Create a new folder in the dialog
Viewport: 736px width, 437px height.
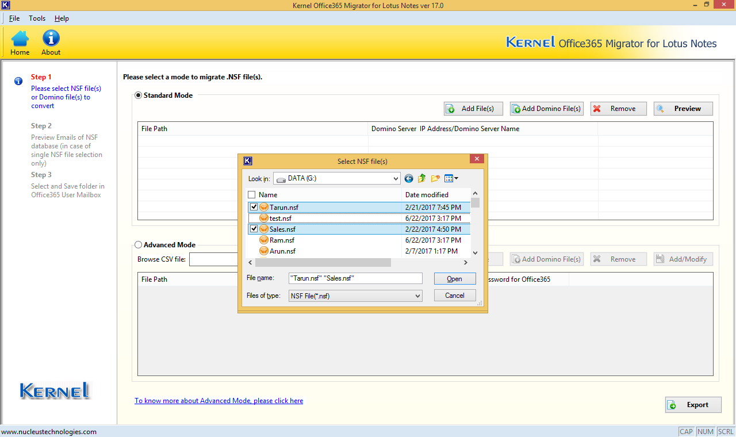pyautogui.click(x=435, y=178)
